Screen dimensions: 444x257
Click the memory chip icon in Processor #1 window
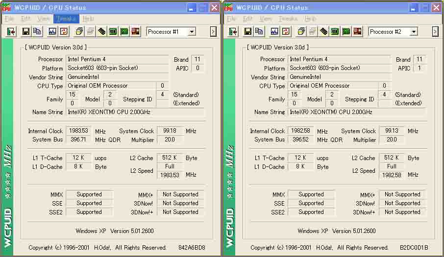(x=101, y=31)
